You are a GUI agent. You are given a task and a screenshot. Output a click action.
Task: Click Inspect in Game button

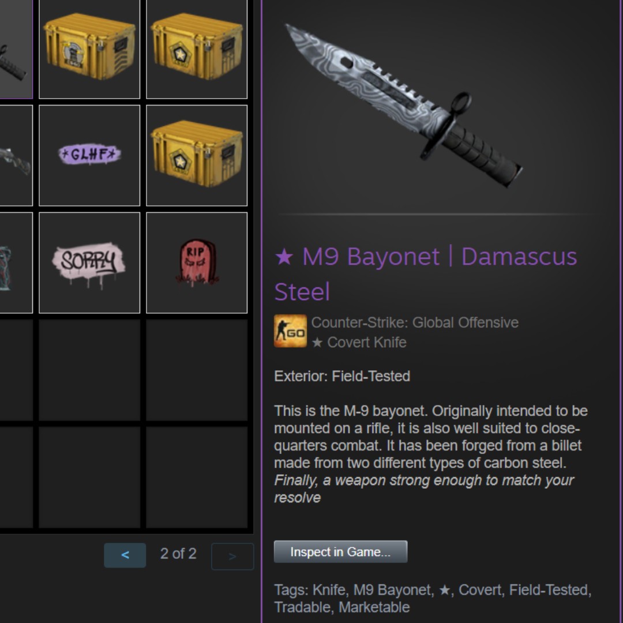340,551
